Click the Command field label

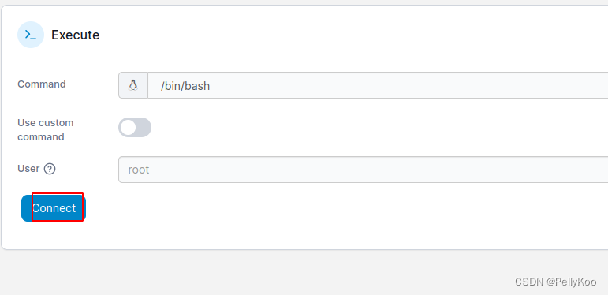click(42, 84)
